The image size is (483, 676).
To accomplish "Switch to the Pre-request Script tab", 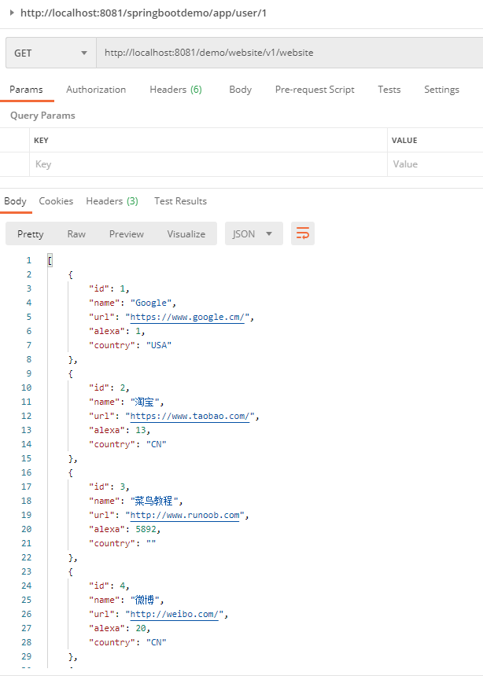I will point(314,90).
